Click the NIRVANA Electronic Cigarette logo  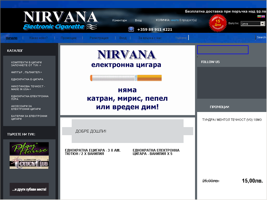click(x=60, y=20)
